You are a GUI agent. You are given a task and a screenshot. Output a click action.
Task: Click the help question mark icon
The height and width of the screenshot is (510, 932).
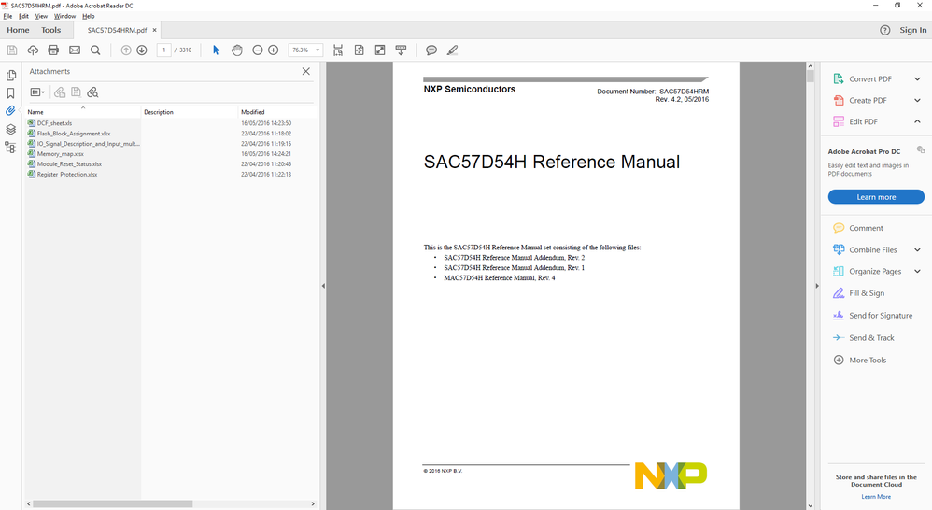[x=885, y=30]
